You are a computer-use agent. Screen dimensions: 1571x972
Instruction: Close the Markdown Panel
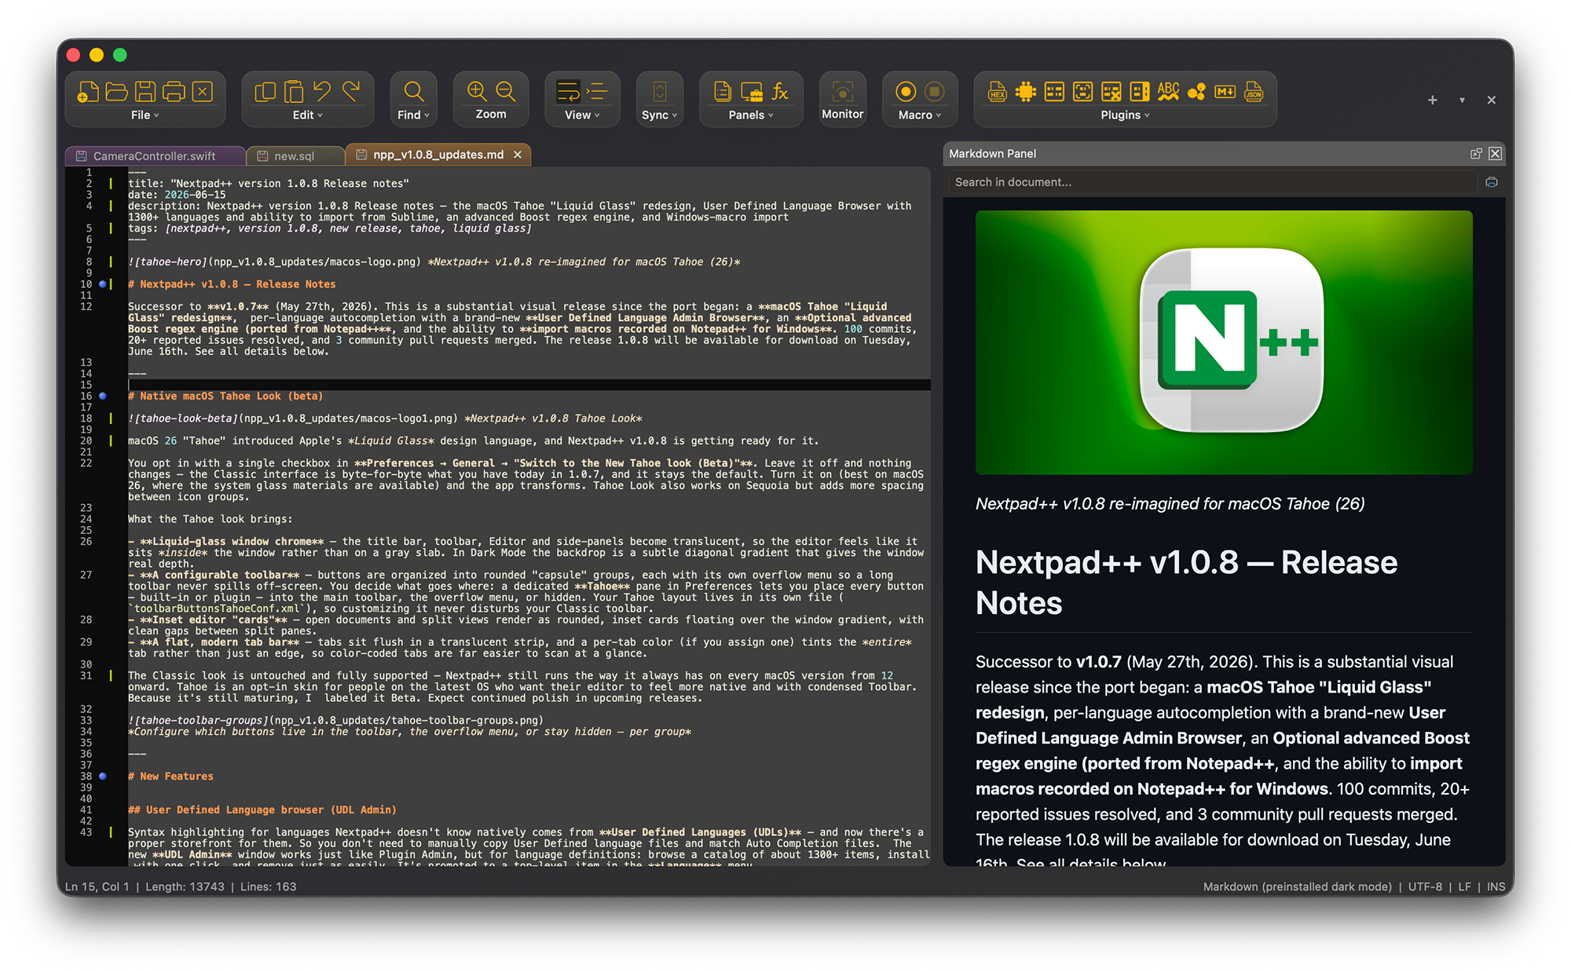(x=1496, y=154)
